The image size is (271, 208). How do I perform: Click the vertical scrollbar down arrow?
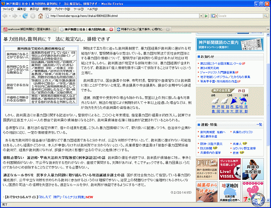(x=268, y=200)
